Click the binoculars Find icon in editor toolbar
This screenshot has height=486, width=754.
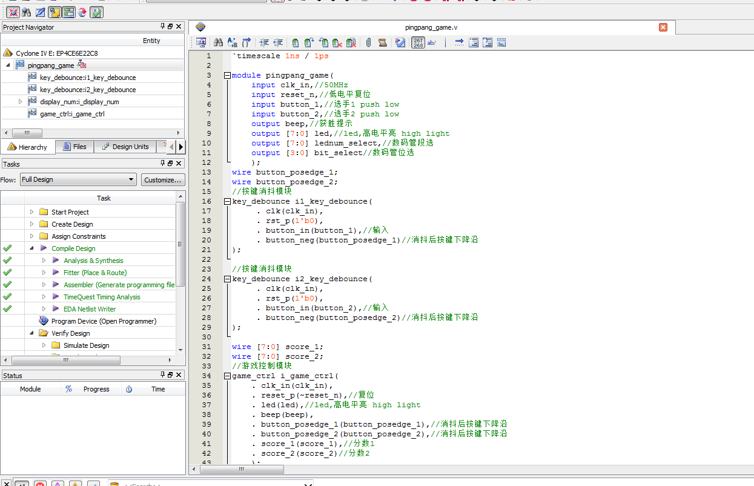tap(218, 42)
